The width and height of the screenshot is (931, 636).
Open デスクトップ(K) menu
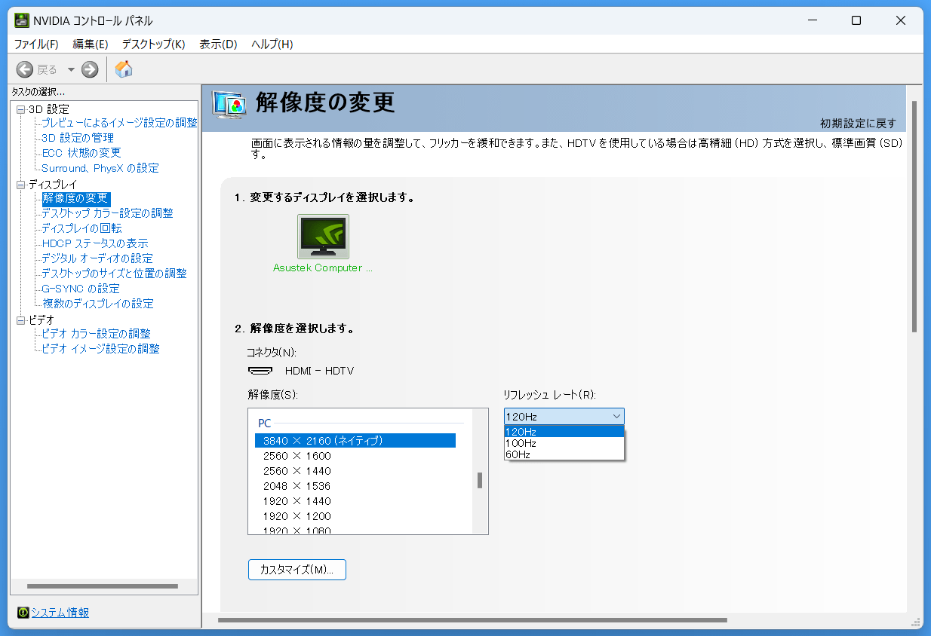(153, 44)
